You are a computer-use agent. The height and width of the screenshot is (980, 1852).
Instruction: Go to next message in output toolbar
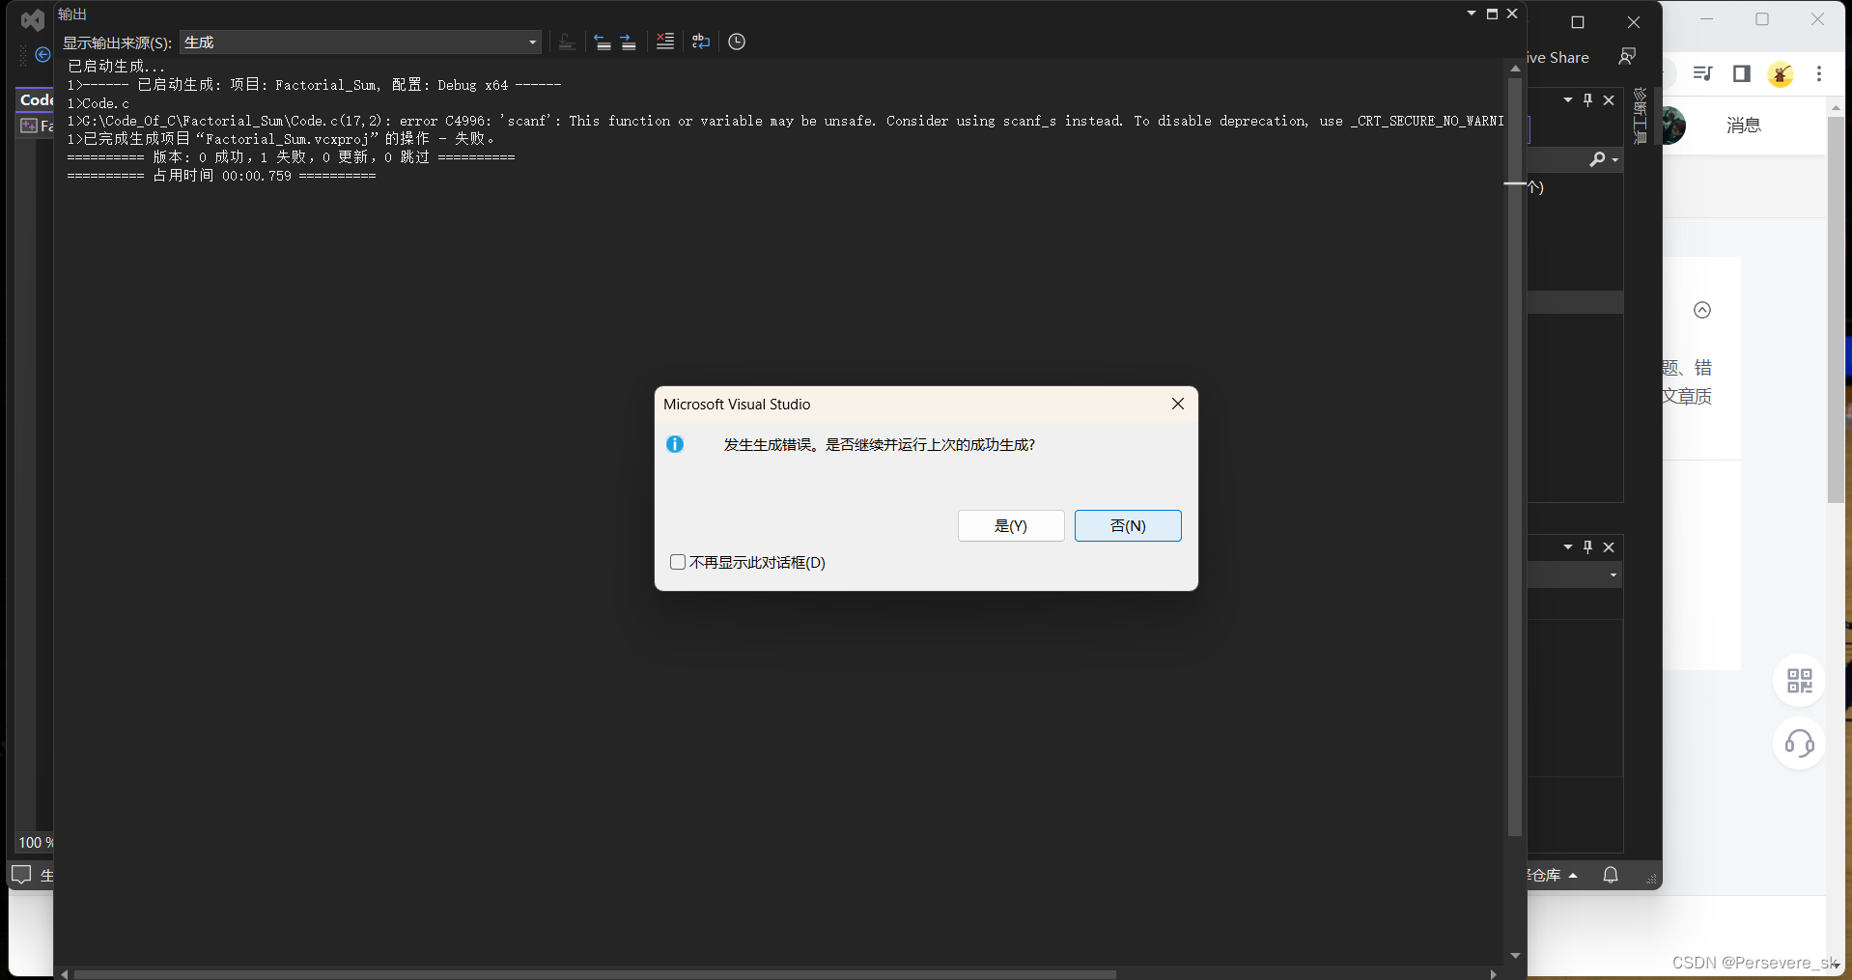[x=629, y=42]
